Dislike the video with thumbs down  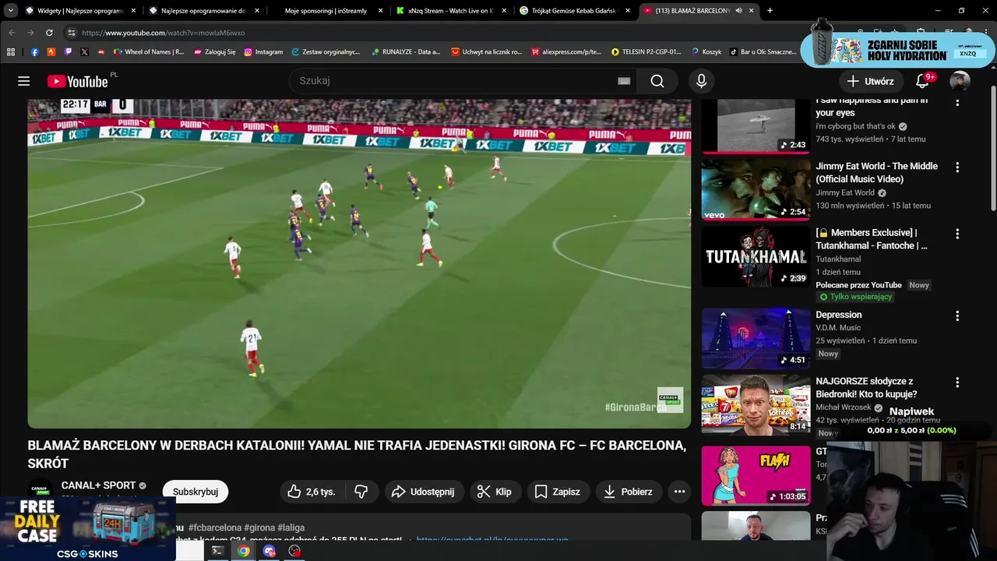[x=361, y=492]
